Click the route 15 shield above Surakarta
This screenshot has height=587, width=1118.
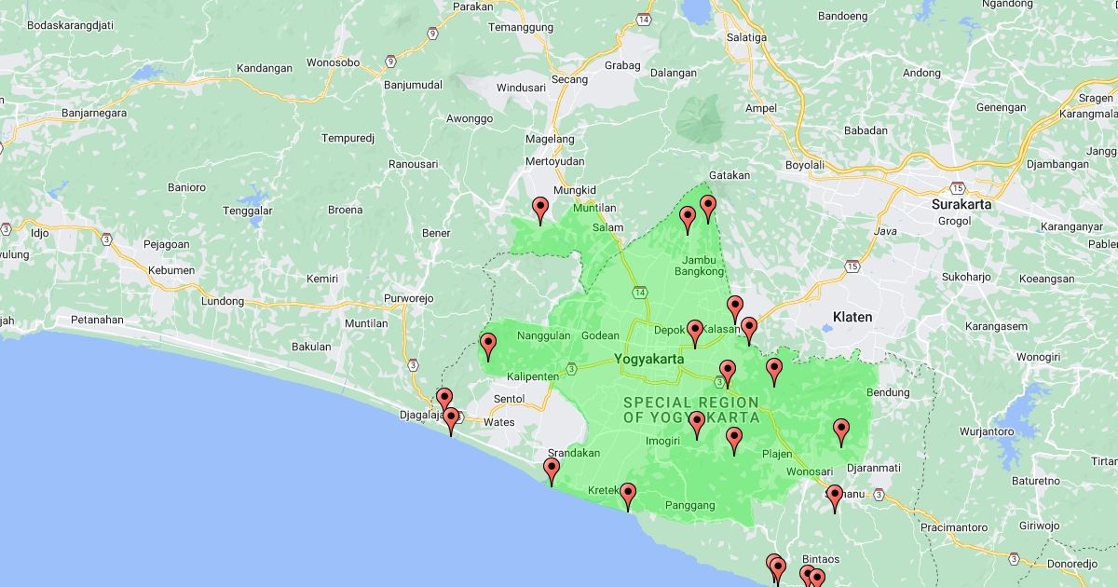tap(958, 187)
